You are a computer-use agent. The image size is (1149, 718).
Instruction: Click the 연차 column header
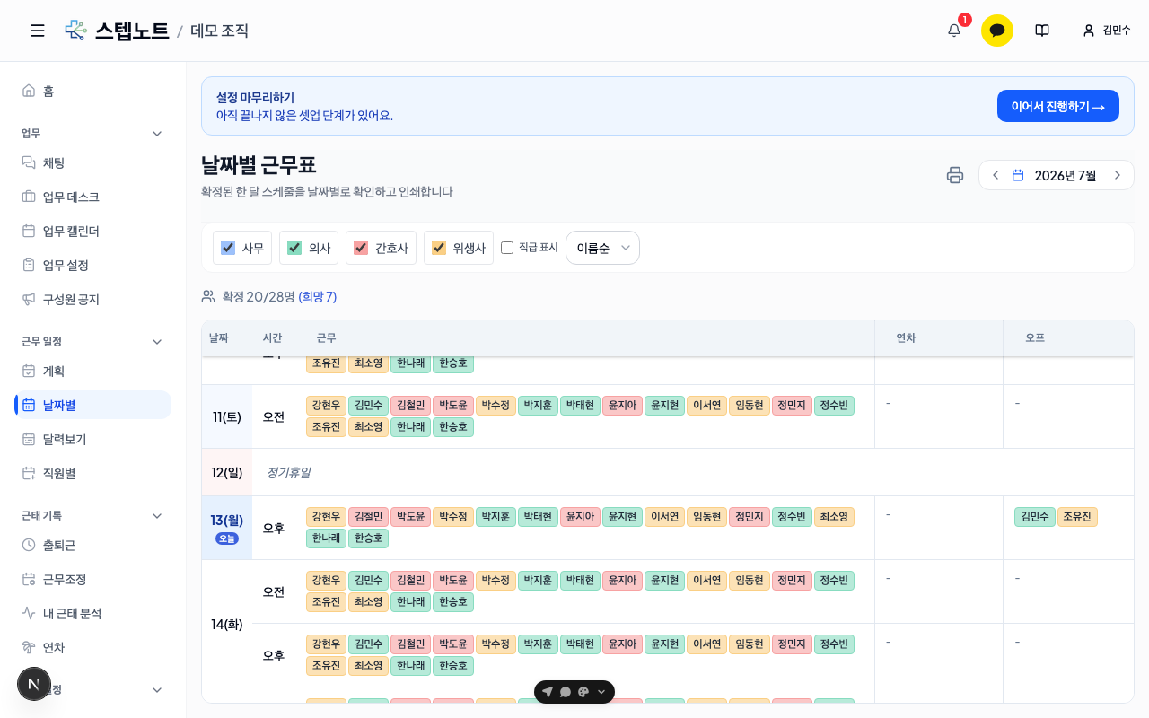(906, 337)
